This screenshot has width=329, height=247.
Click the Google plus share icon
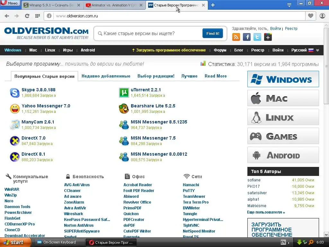tap(268, 37)
